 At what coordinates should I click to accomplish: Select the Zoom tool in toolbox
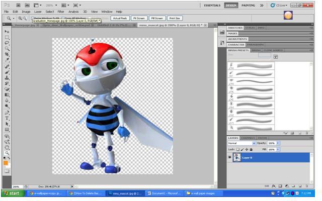(7, 153)
